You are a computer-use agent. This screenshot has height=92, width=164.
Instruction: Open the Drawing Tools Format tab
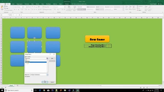(x=67, y=4)
